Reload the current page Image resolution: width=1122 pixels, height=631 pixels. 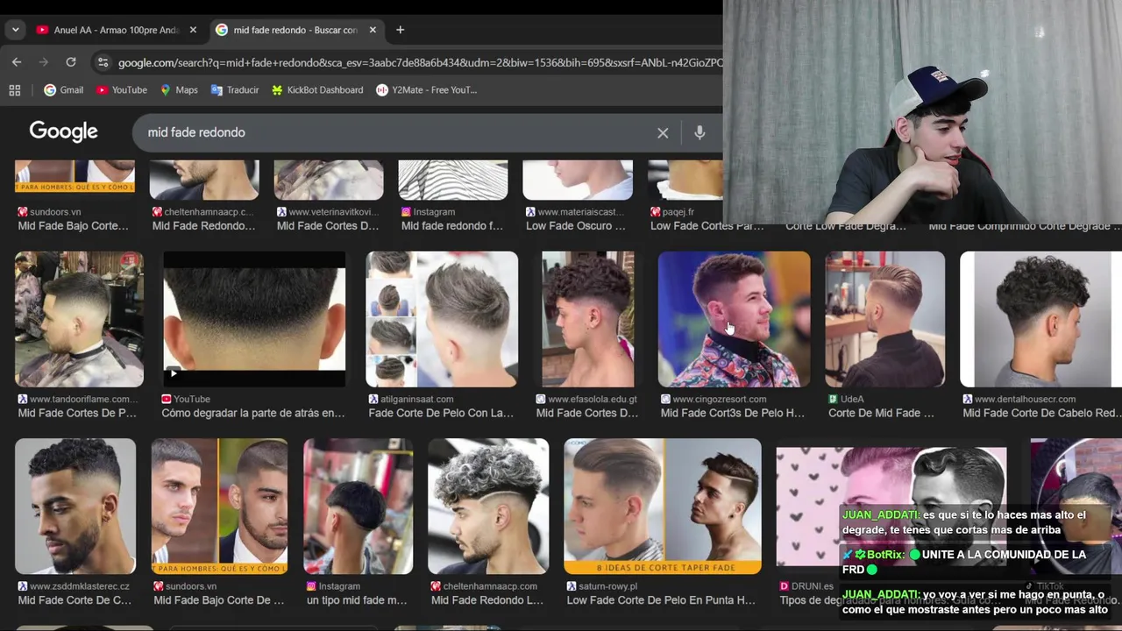tap(71, 62)
